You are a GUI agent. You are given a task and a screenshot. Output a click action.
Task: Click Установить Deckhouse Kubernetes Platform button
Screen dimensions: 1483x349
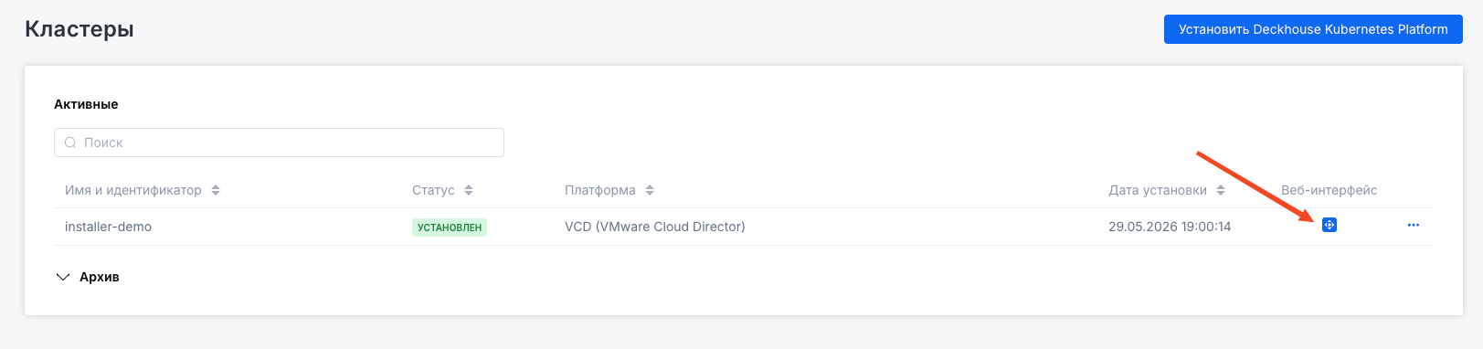(x=1313, y=29)
